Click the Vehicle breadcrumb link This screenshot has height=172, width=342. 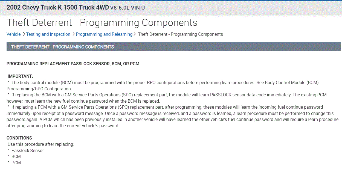point(13,34)
